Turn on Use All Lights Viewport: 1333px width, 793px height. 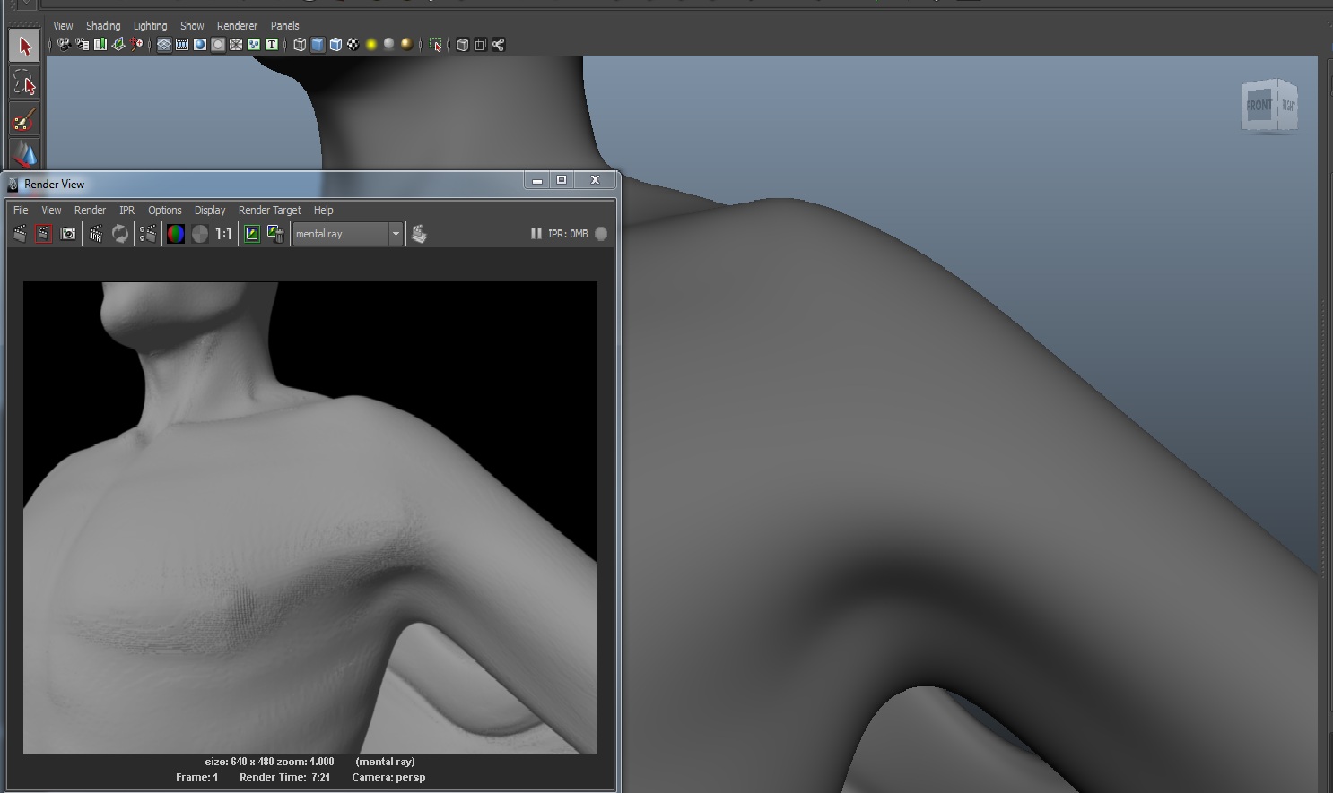[371, 44]
